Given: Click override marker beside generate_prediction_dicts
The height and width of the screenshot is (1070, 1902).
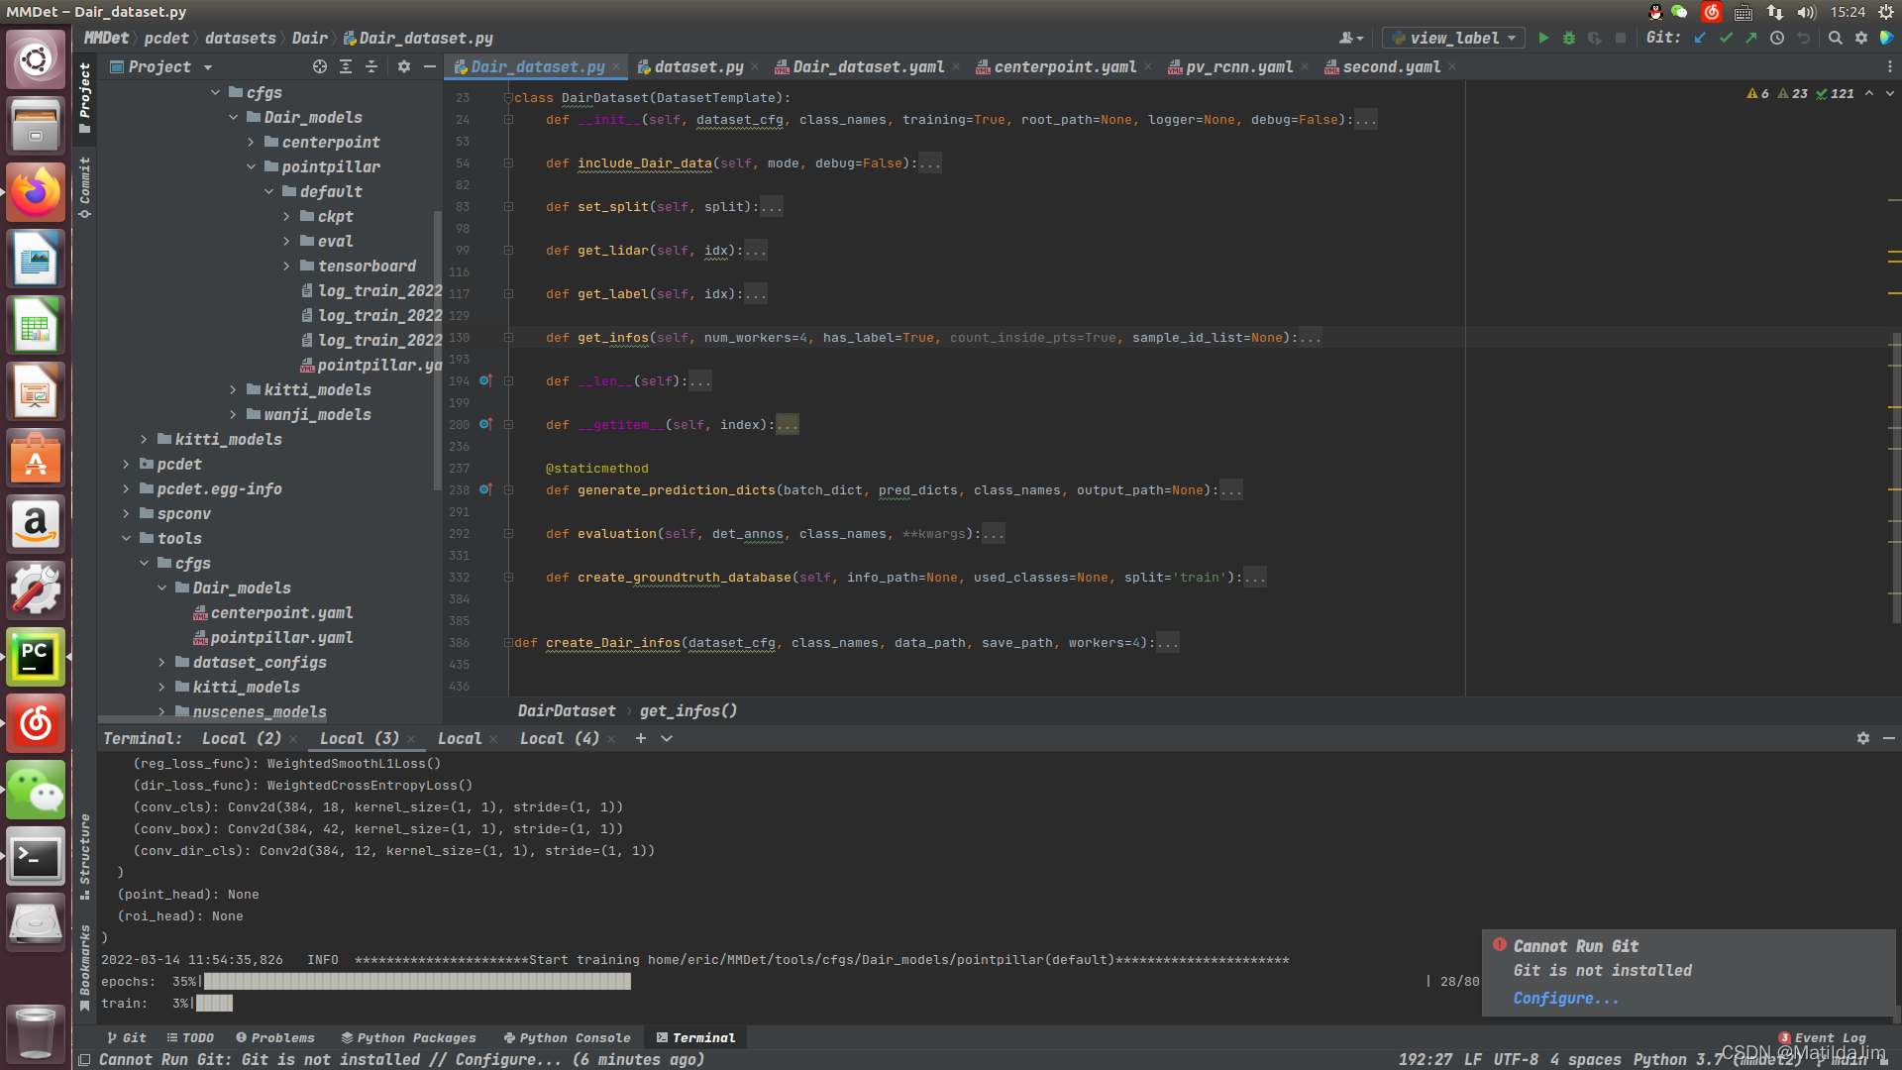Looking at the screenshot, I should pos(485,489).
